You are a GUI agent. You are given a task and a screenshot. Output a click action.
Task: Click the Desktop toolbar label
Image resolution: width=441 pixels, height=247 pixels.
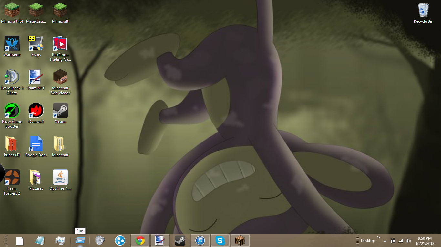(368, 241)
